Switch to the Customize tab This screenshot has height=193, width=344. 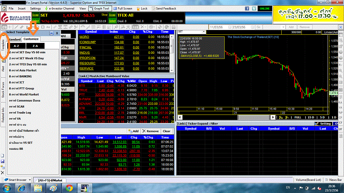(31, 39)
